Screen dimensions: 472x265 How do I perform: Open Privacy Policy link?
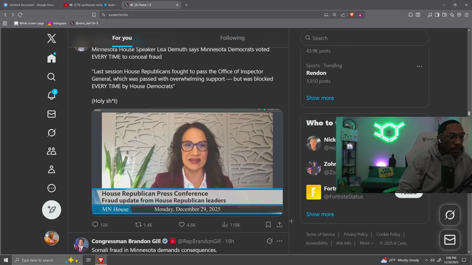click(x=355, y=234)
